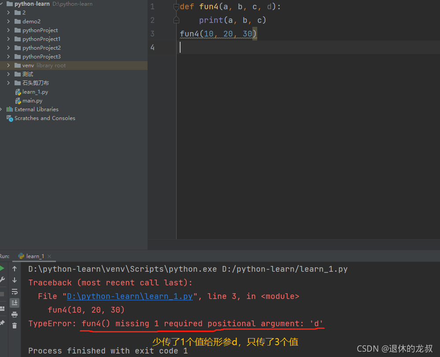Expand the demo2 folder
Image resolution: width=440 pixels, height=357 pixels.
click(8, 21)
